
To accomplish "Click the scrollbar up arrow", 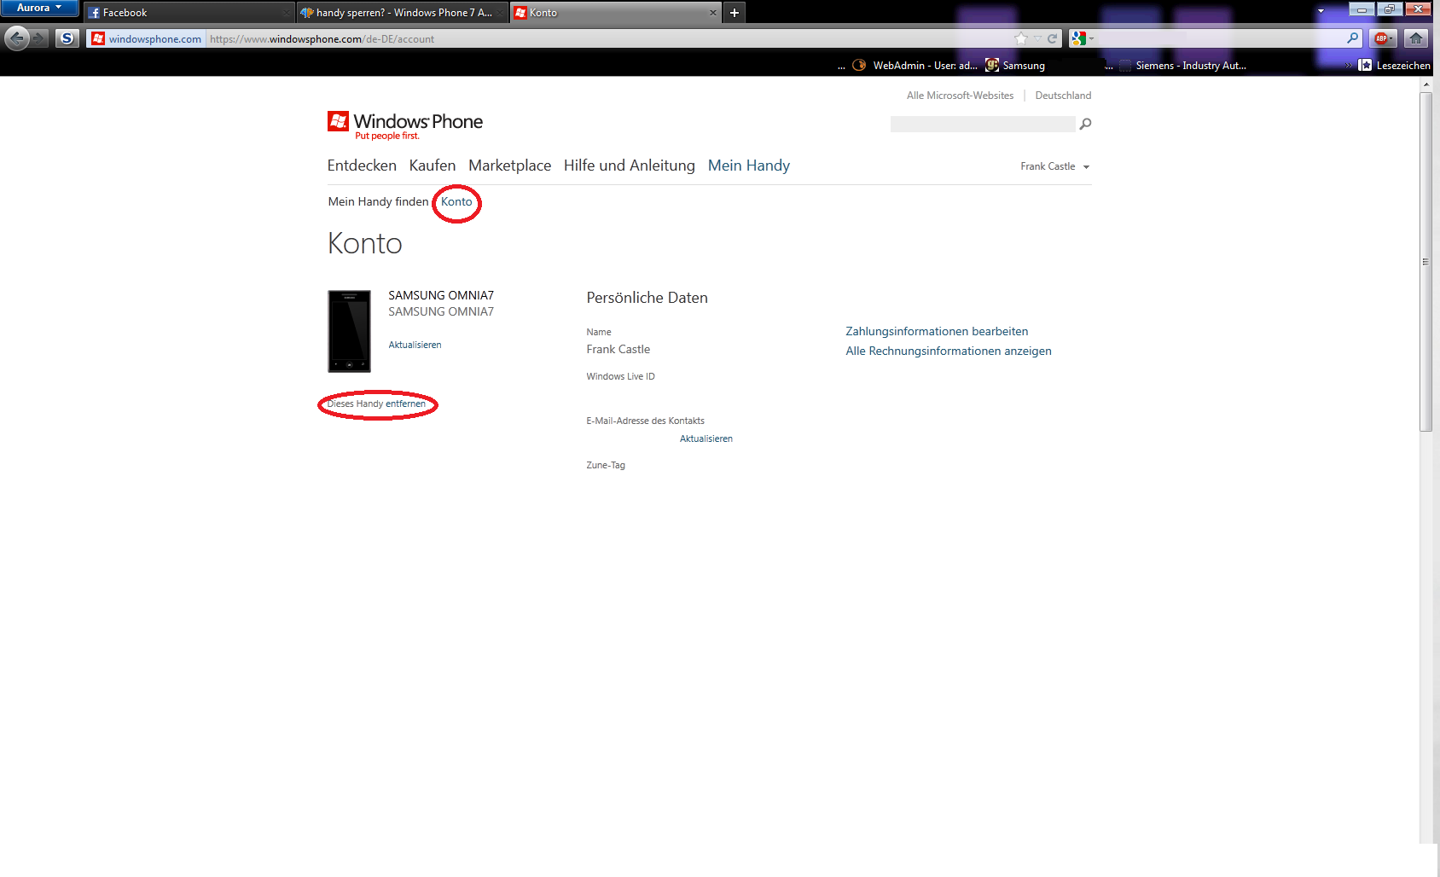I will [x=1425, y=84].
